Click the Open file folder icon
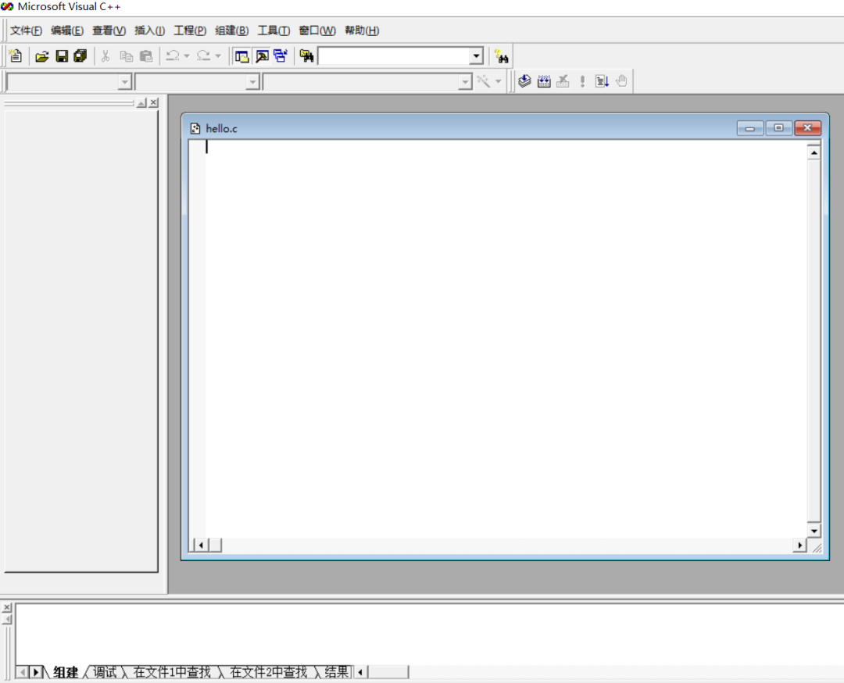Image resolution: width=844 pixels, height=683 pixels. [41, 56]
